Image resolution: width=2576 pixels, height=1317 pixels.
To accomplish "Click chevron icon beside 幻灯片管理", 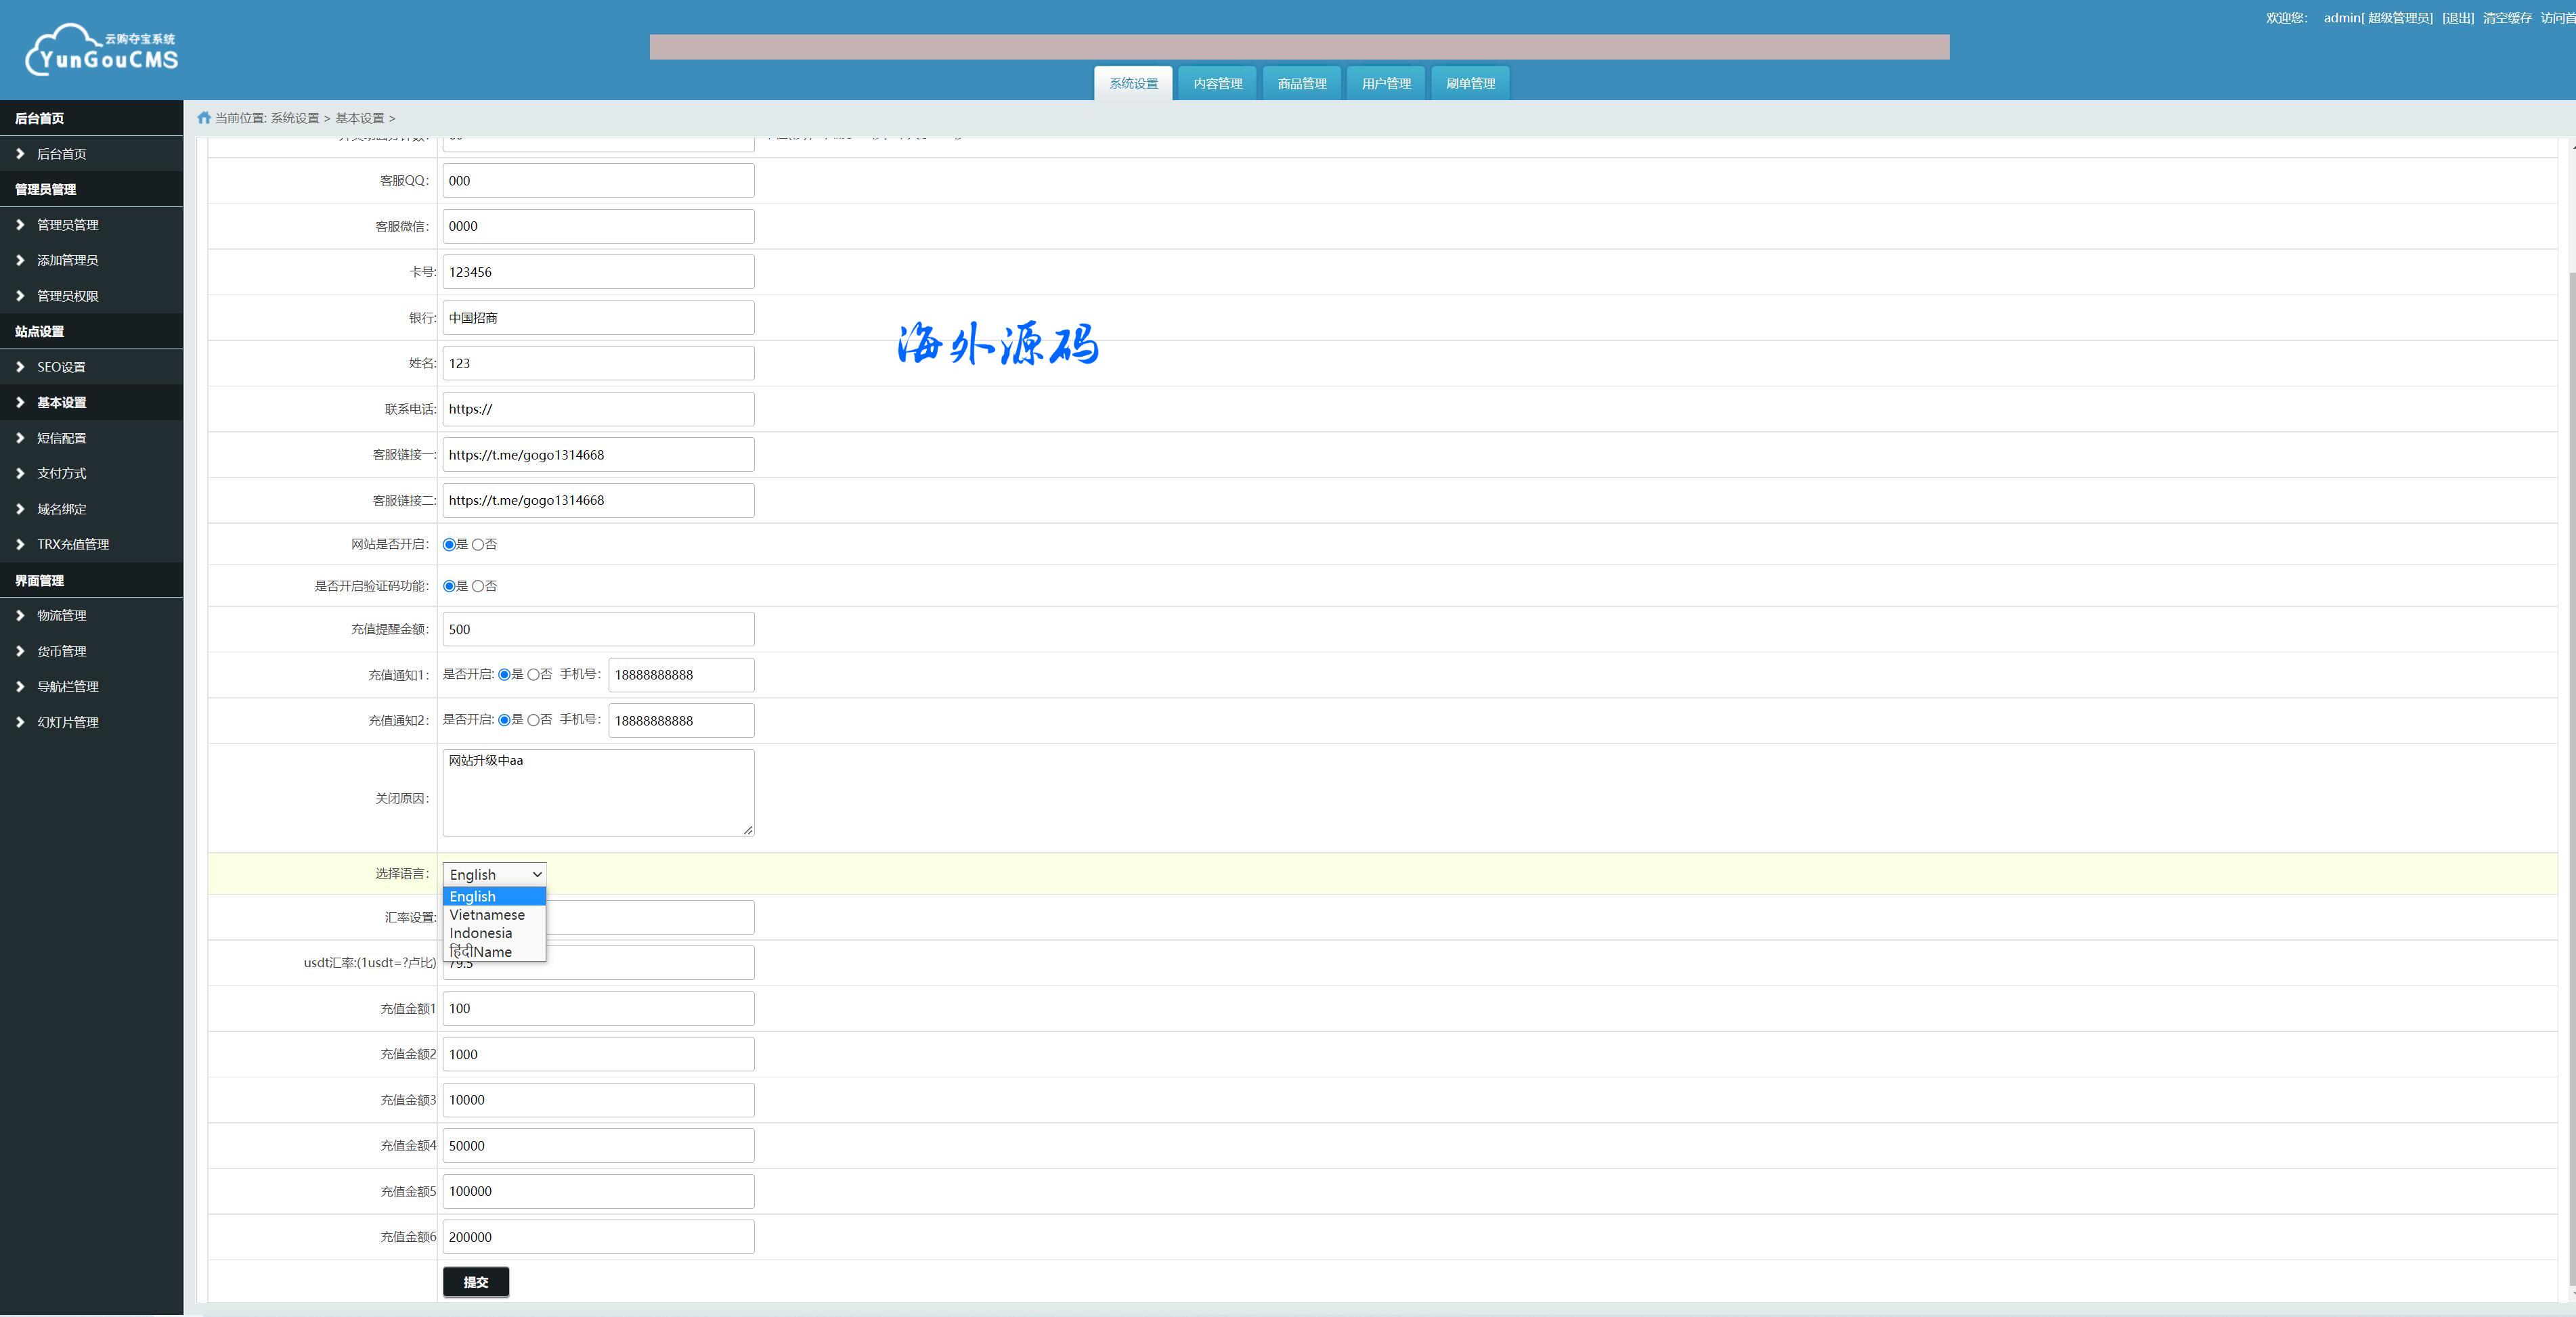I will tap(20, 722).
